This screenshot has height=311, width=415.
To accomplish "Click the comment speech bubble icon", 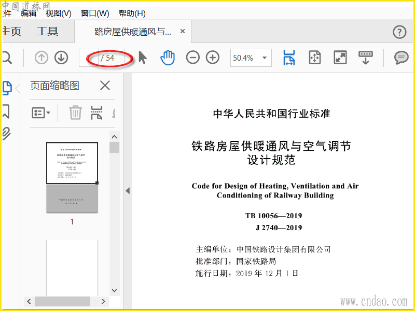I will (x=401, y=58).
